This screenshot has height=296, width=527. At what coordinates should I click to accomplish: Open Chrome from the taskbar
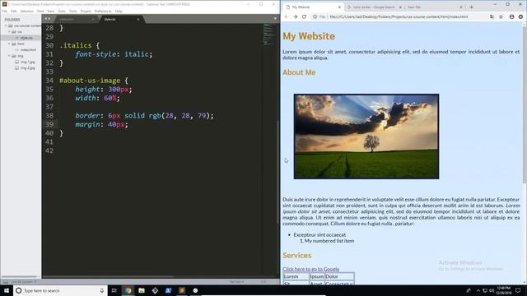[x=128, y=290]
